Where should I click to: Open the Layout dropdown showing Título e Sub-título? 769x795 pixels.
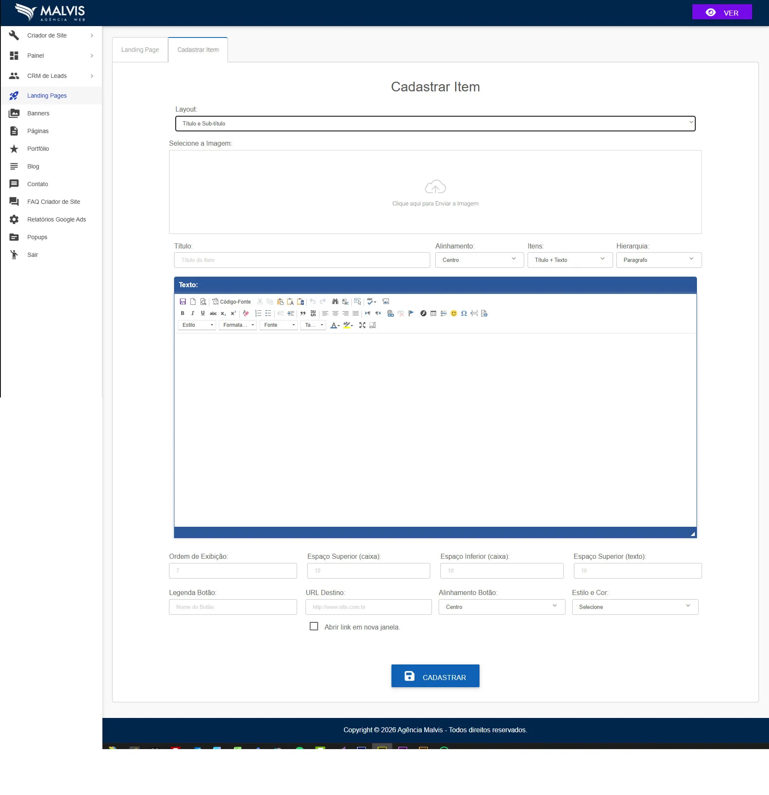tap(435, 123)
